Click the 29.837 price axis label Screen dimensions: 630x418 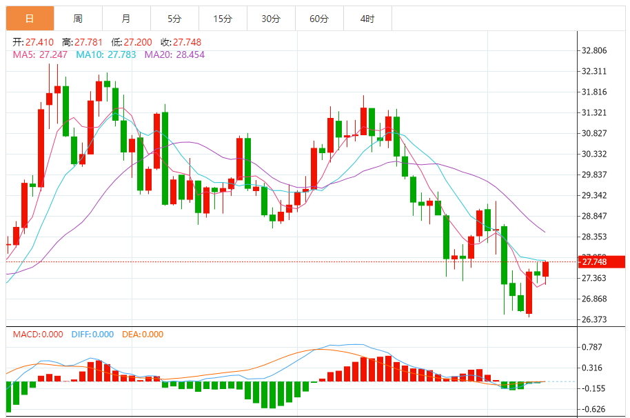594,175
